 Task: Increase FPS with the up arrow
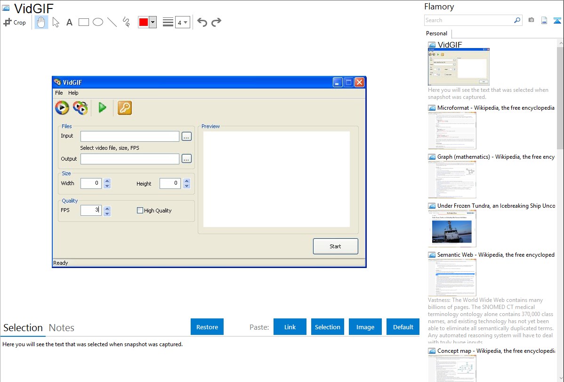coord(107,208)
